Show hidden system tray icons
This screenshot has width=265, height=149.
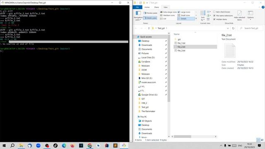coord(221,145)
